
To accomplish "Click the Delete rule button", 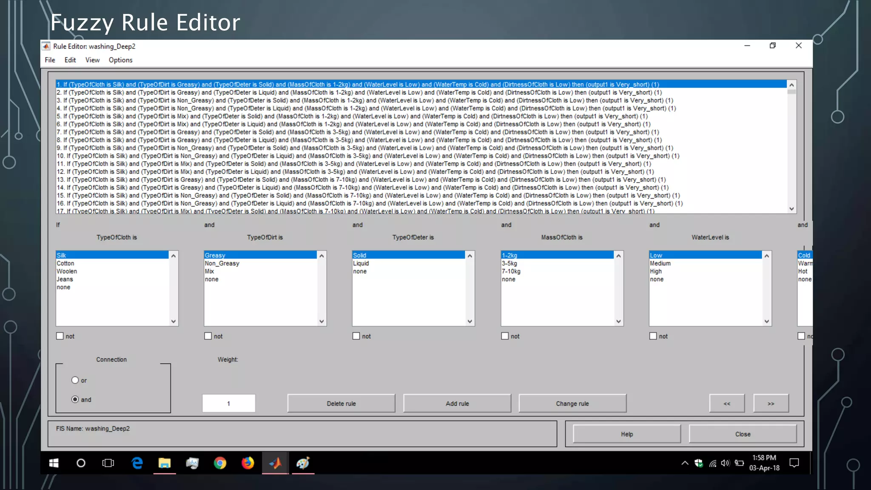I will (x=341, y=403).
